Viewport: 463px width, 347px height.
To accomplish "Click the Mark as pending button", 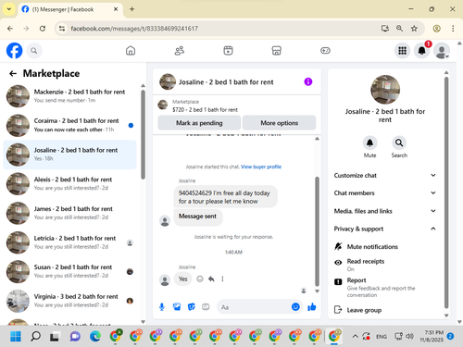I will pyautogui.click(x=199, y=123).
